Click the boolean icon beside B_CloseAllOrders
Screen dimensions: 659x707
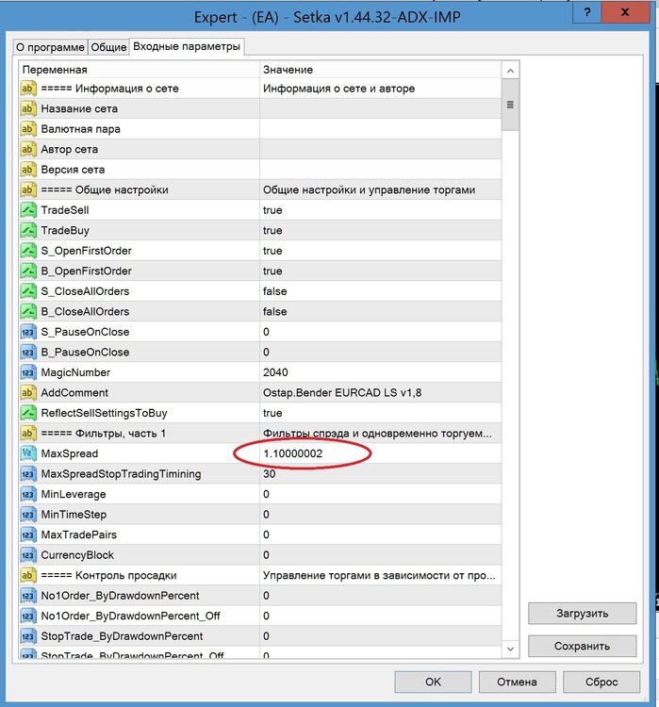[x=28, y=312]
